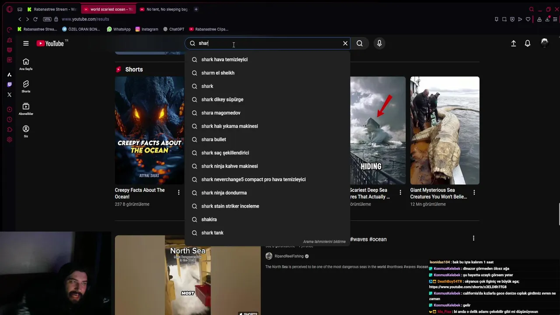The height and width of the screenshot is (315, 560).
Task: Add page to bookmarks with heart icon
Action: pos(528,19)
